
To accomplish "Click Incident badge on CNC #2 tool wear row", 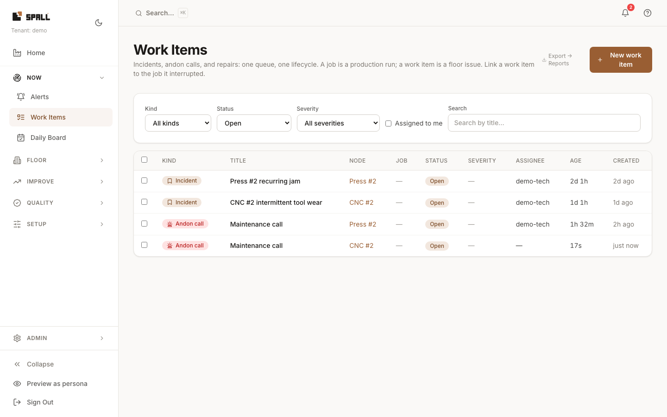I will 182,202.
